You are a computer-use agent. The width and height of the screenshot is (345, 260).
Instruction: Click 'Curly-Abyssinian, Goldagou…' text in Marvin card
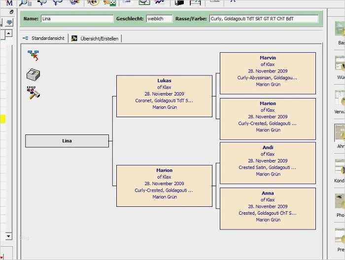[267, 78]
